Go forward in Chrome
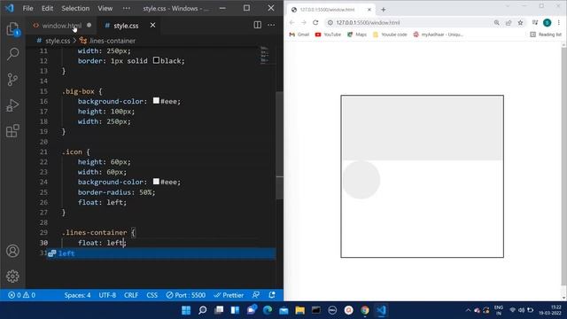Image resolution: width=567 pixels, height=319 pixels. point(304,22)
